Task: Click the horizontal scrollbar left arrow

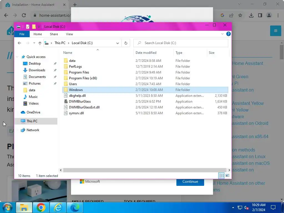Action: click(61, 170)
